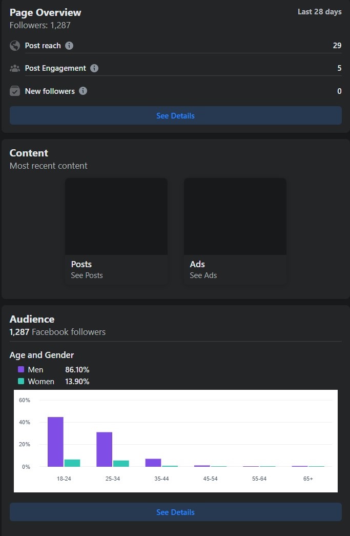Open See Details under Page Overview
Image resolution: width=350 pixels, height=536 pixels.
click(x=175, y=115)
